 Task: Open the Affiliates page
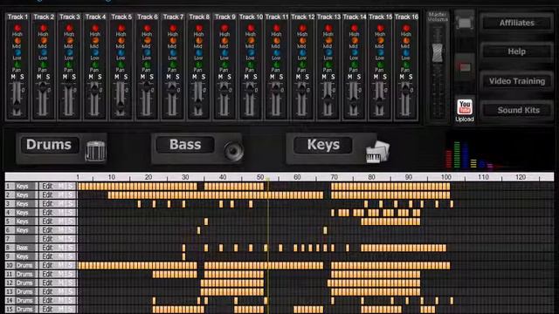tap(517, 24)
